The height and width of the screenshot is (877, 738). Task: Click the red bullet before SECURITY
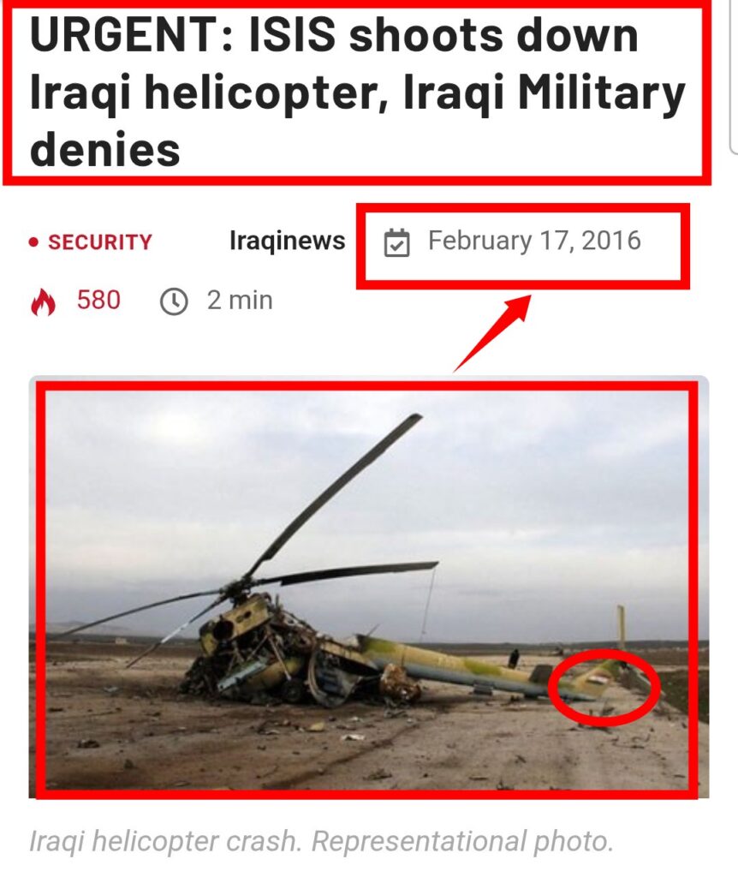pos(34,242)
